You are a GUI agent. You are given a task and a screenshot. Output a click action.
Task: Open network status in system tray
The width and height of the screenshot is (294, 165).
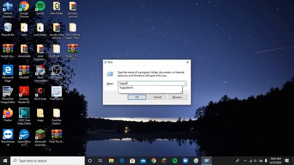pyautogui.click(x=250, y=161)
